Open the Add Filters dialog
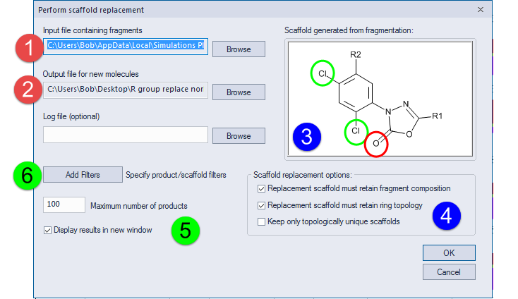The image size is (518, 299). (83, 175)
